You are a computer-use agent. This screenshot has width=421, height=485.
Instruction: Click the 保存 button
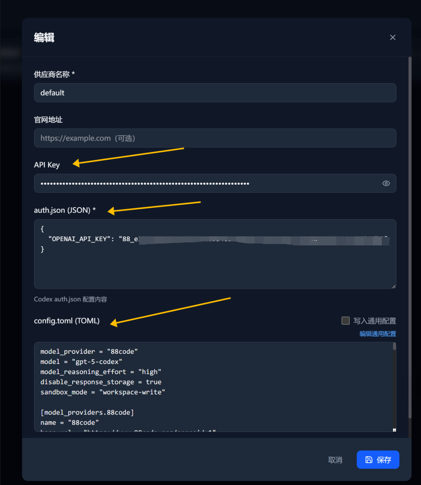378,460
